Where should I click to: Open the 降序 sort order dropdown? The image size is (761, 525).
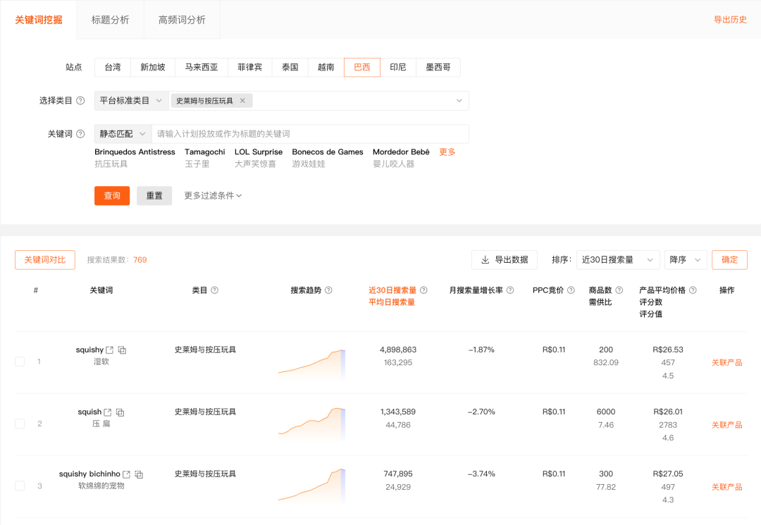click(686, 259)
